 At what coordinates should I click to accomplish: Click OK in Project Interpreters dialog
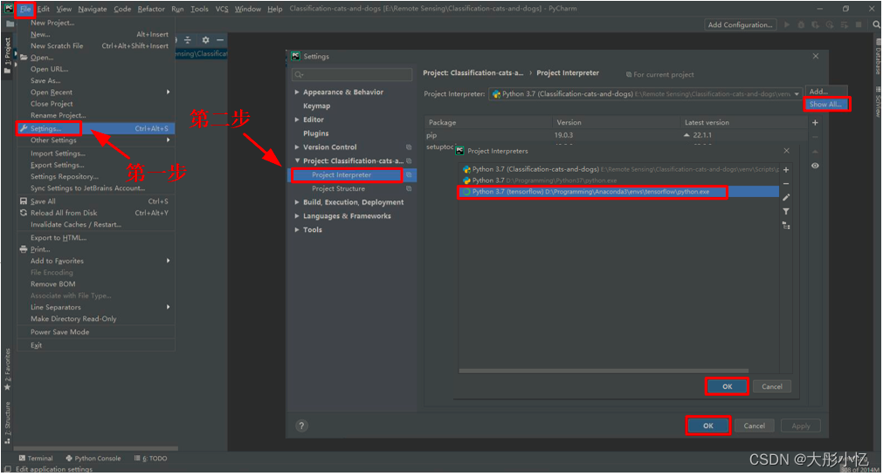tap(727, 387)
